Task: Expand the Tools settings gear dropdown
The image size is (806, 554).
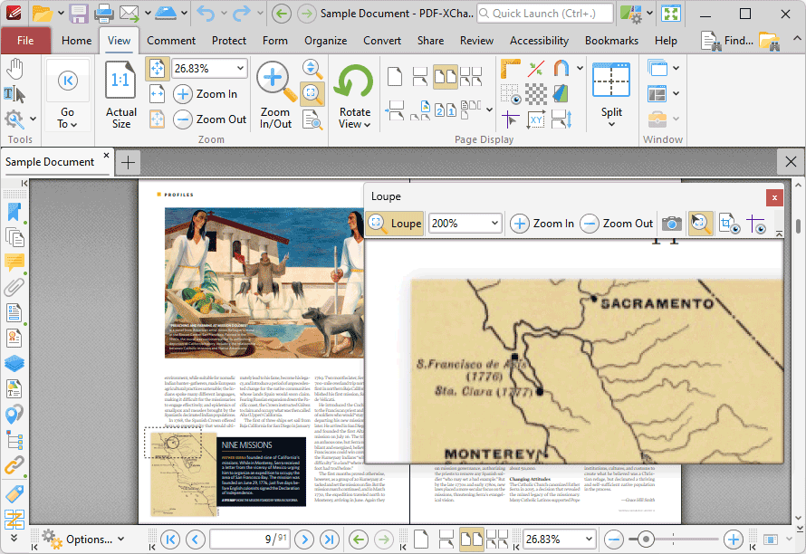Action: (x=33, y=119)
